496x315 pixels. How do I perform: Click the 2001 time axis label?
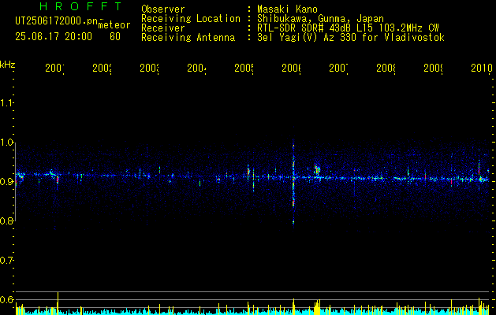click(x=54, y=69)
